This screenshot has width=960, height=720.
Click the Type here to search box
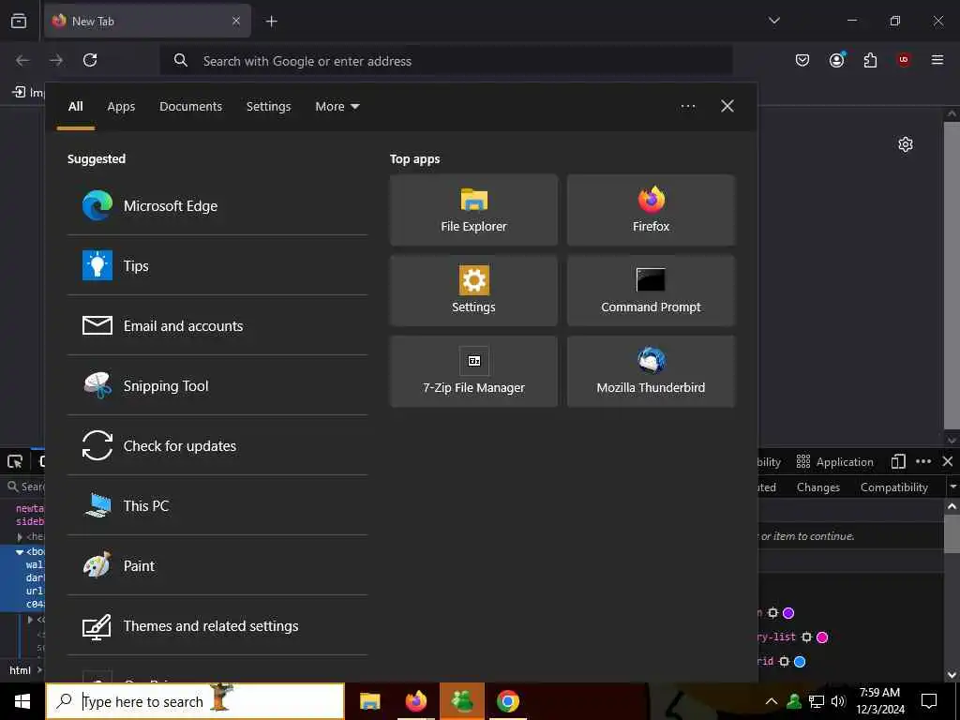195,701
